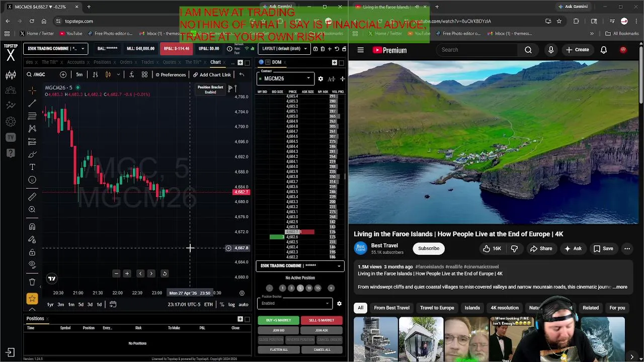
Task: Click the chart right arrow
Action: click(x=151, y=274)
